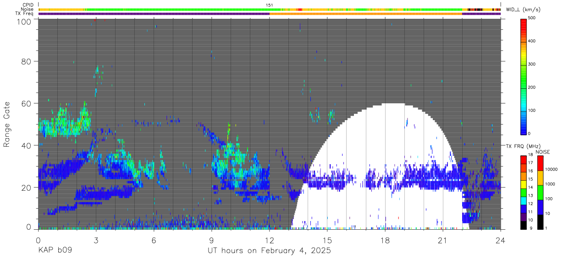Click the CPID value 151

point(269,5)
